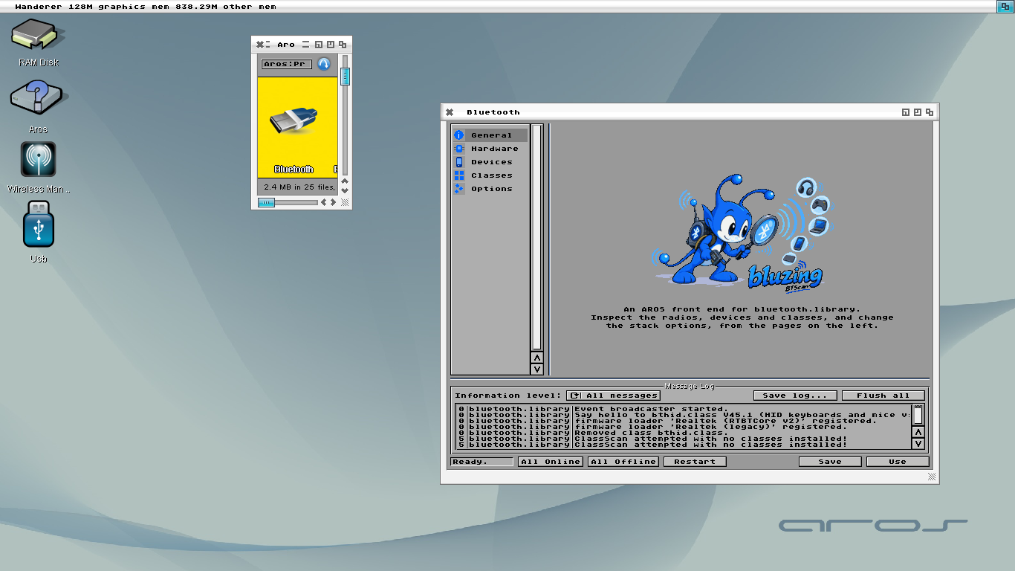The width and height of the screenshot is (1015, 571).
Task: Click the Save button in Bluetooth window
Action: point(830,462)
